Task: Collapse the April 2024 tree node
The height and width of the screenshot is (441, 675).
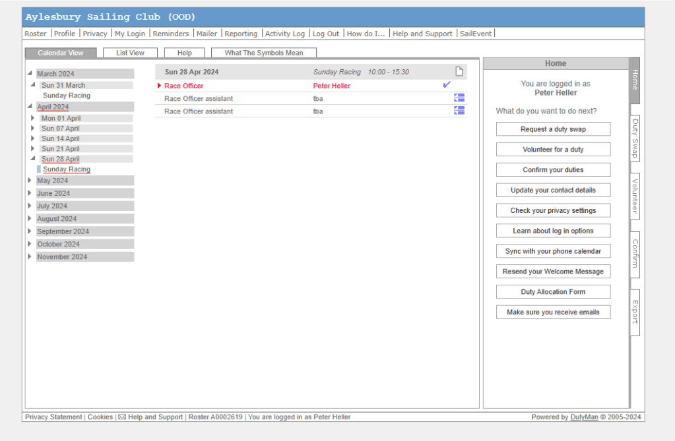Action: coord(30,107)
